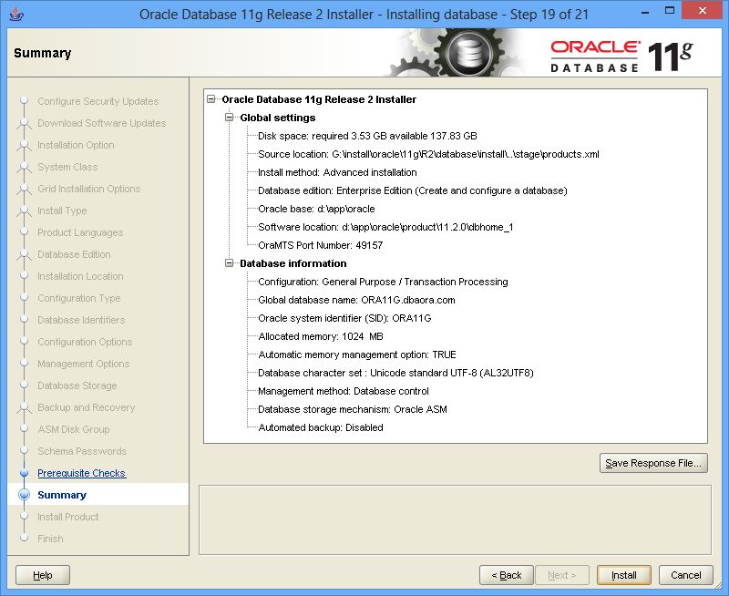This screenshot has width=729, height=596.
Task: Select Configuration Type step in sidebar
Action: pyautogui.click(x=78, y=297)
